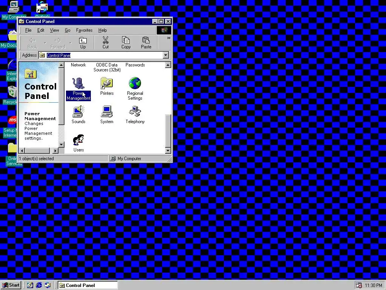The image size is (386, 290).
Task: Select the My Computer desktop icon
Action: pos(14,7)
